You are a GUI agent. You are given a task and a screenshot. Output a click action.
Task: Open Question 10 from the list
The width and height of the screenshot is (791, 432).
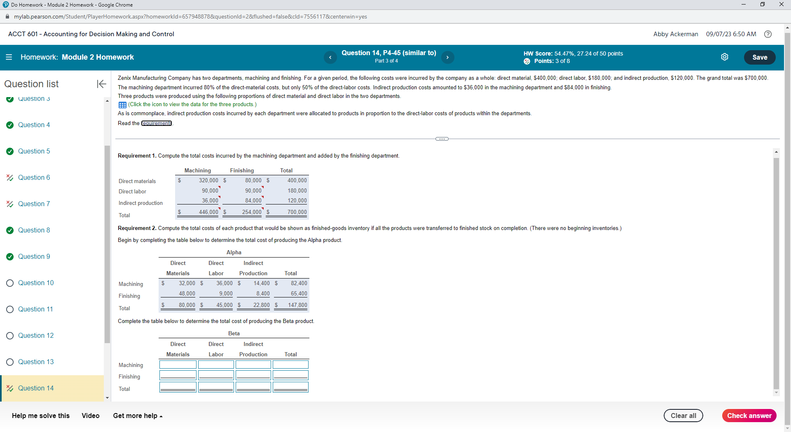(x=36, y=283)
